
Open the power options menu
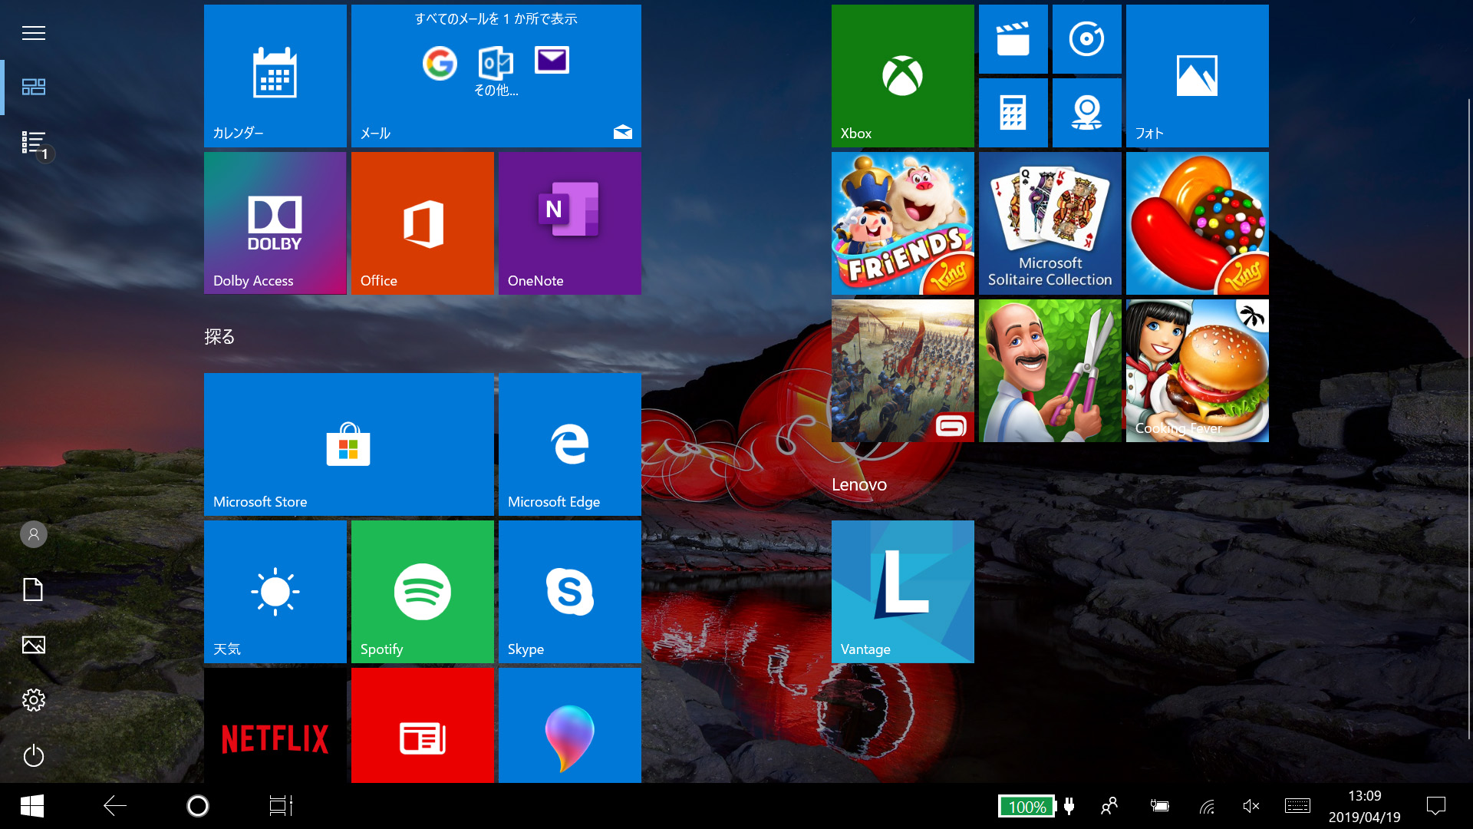[34, 755]
